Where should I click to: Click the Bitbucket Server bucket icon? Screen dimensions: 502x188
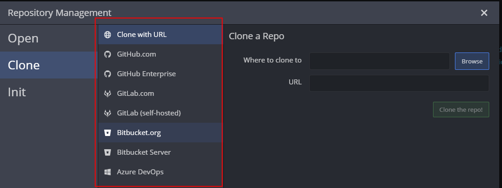tap(108, 152)
